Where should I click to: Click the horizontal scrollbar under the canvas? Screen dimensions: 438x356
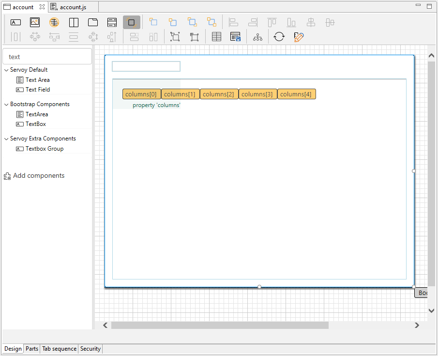click(220, 325)
